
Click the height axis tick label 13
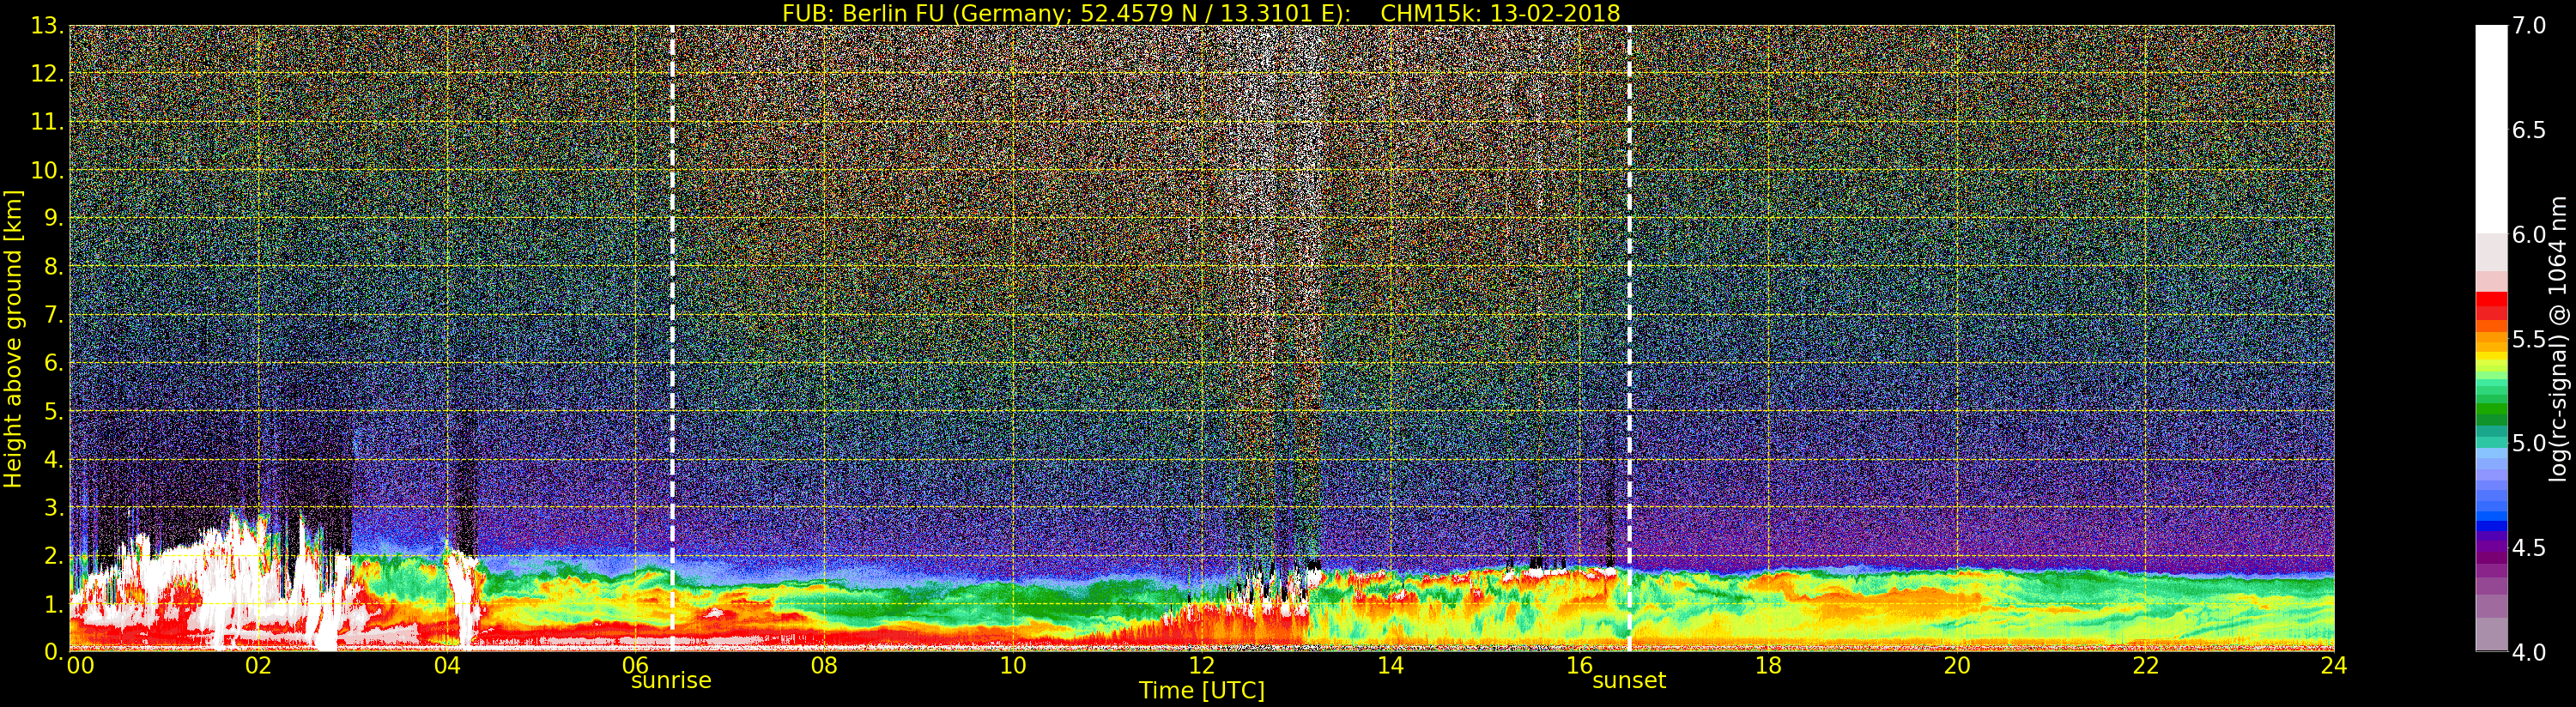(x=46, y=26)
